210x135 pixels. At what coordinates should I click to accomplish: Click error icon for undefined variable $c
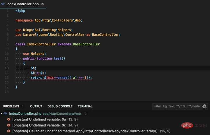click(8, 125)
